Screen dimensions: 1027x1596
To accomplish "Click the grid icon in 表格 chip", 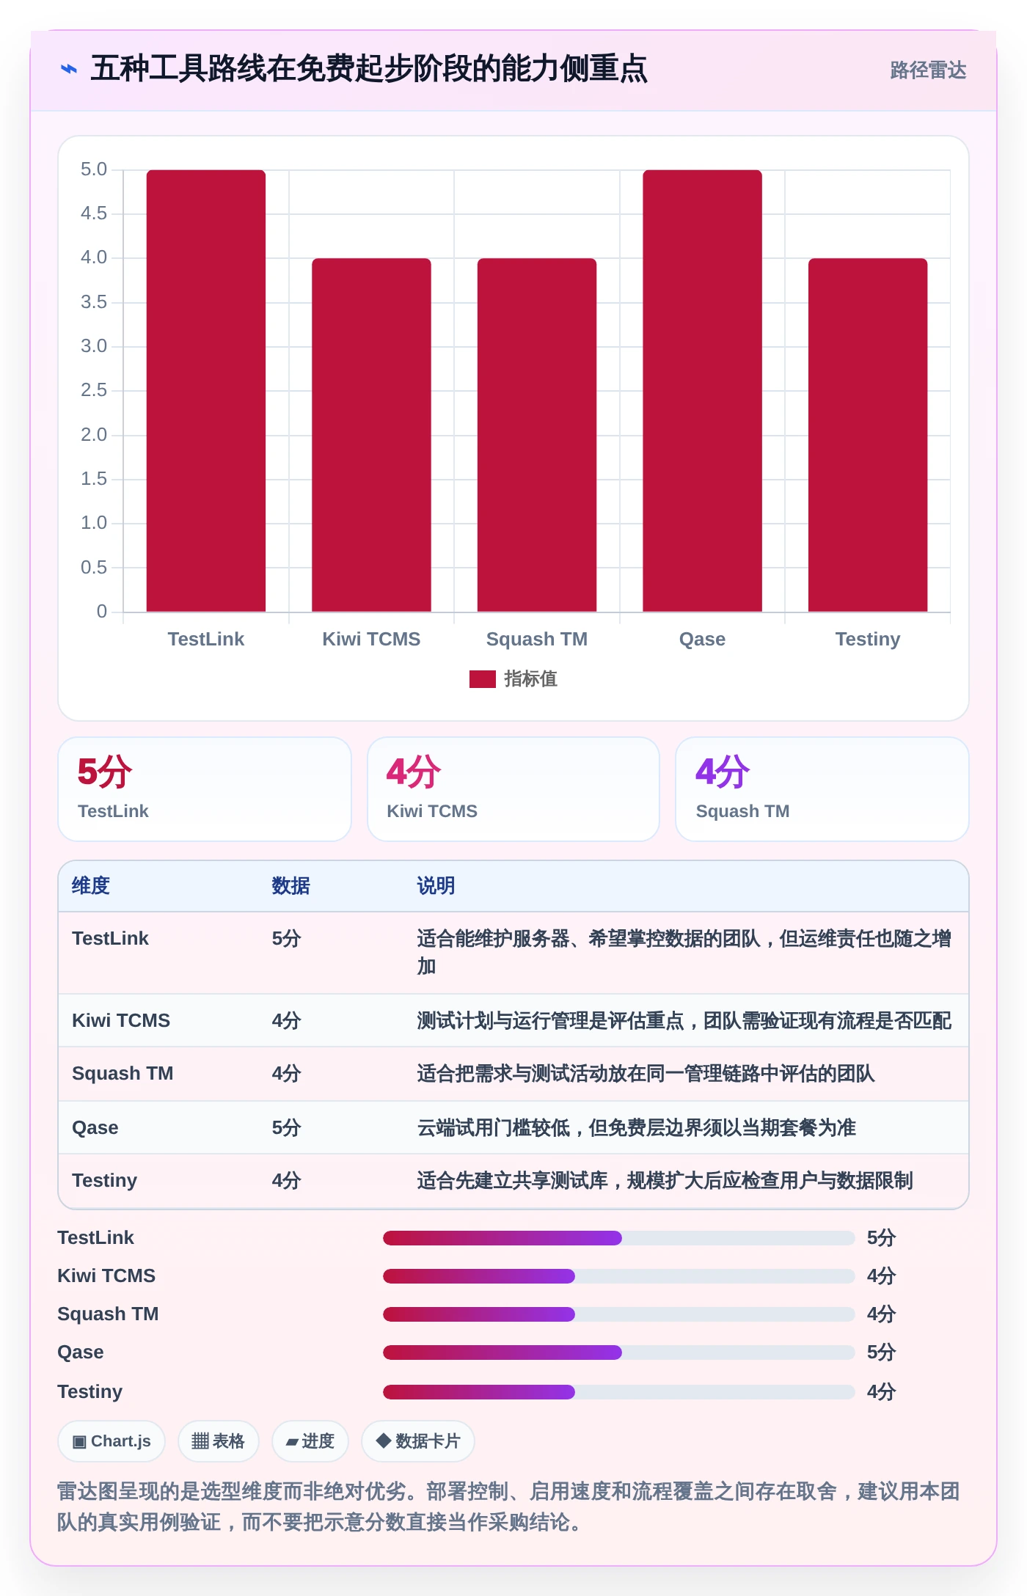I will pos(200,1441).
